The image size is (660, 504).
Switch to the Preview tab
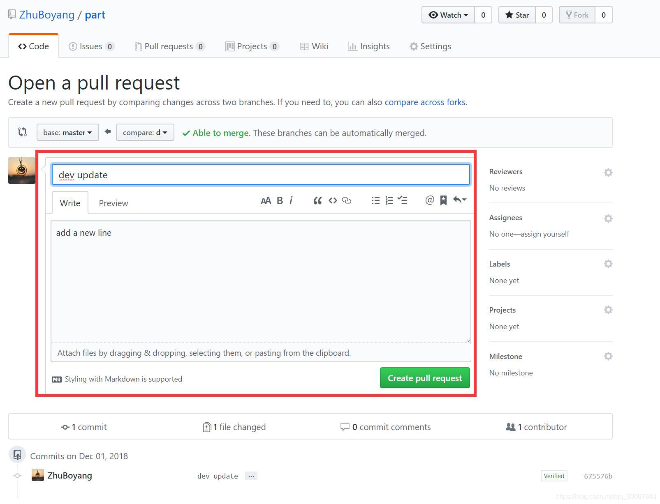(113, 203)
